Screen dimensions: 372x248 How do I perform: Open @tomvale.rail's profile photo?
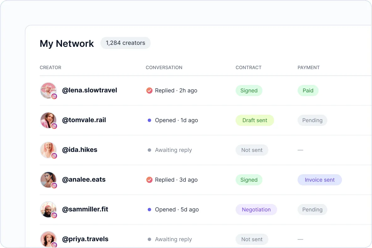coord(48,120)
